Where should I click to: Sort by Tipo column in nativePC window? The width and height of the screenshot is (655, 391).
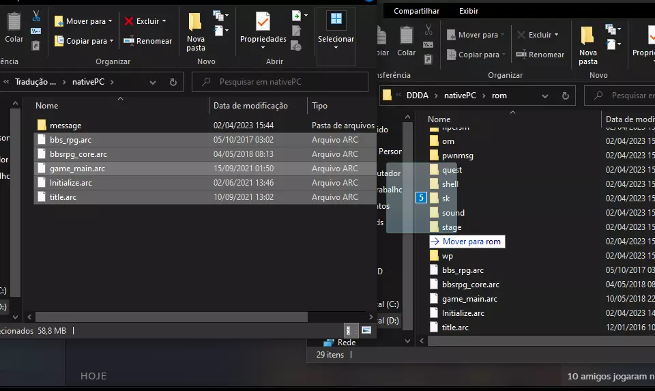coord(319,106)
